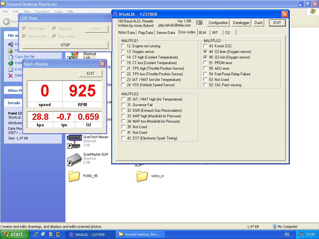This screenshot has height=239, width=319.
Task: Click the 925 RPM reading
Action: [x=82, y=91]
